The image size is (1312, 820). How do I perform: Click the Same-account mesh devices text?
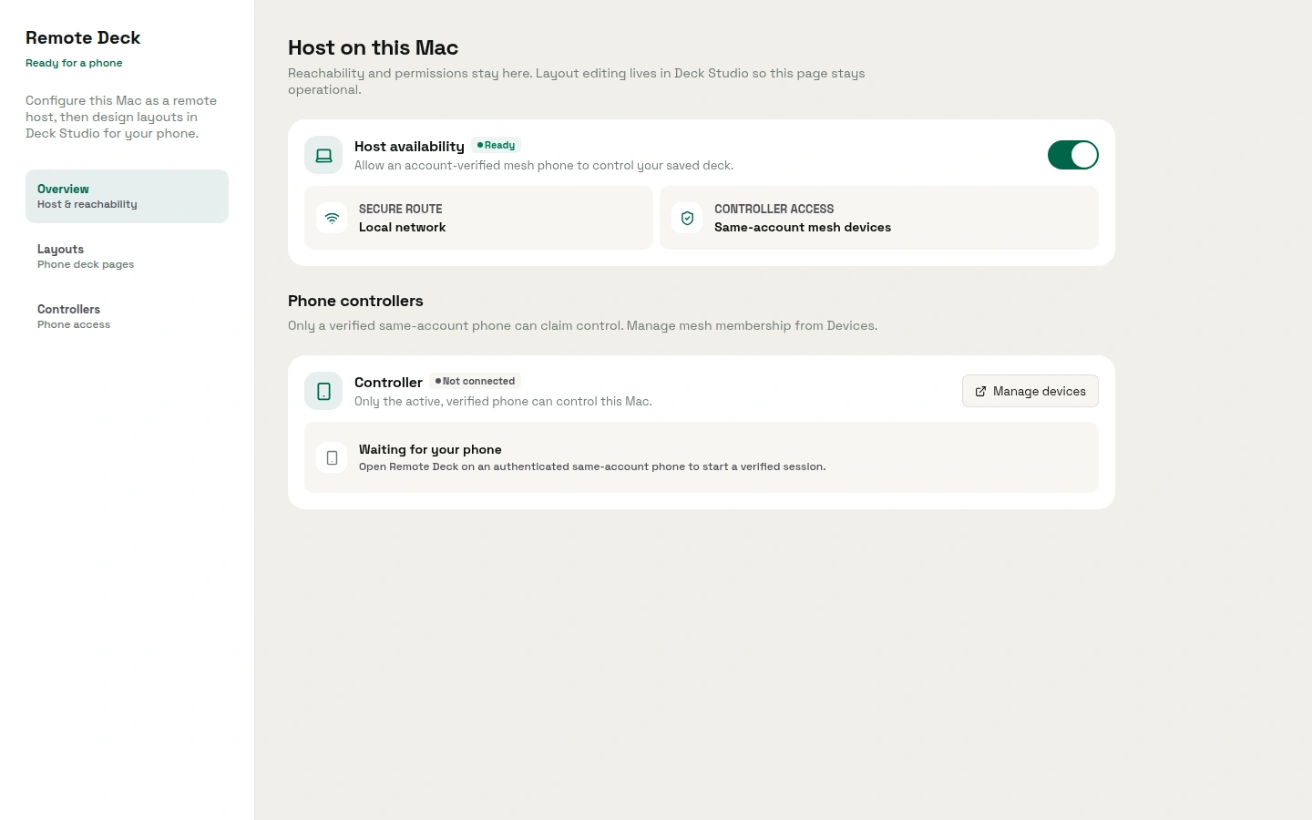803,227
